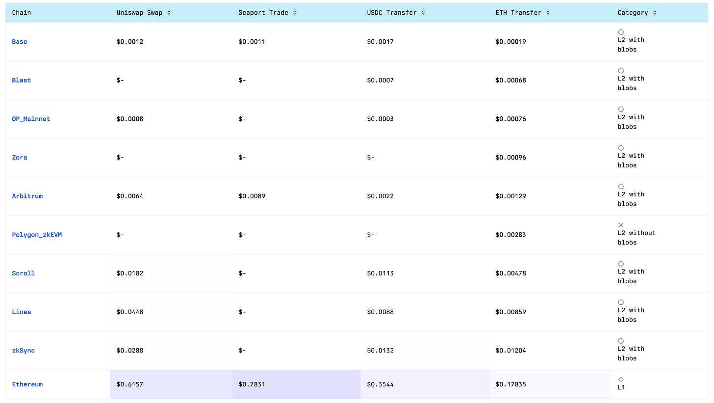Viewport: 714px width, 403px height.
Task: Select Ethereum ETH Transfer value $0.17835
Action: (511, 384)
